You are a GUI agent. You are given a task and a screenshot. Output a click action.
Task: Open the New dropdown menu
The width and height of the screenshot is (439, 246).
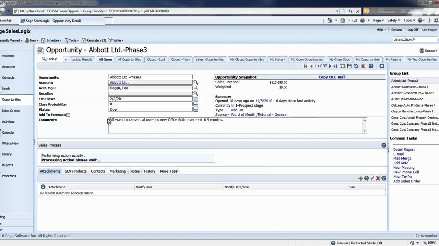[32, 40]
